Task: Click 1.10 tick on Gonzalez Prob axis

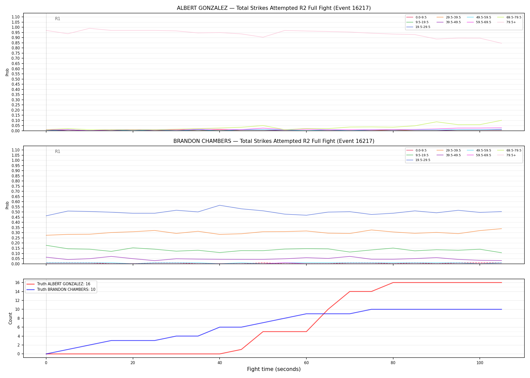Action: pos(15,17)
